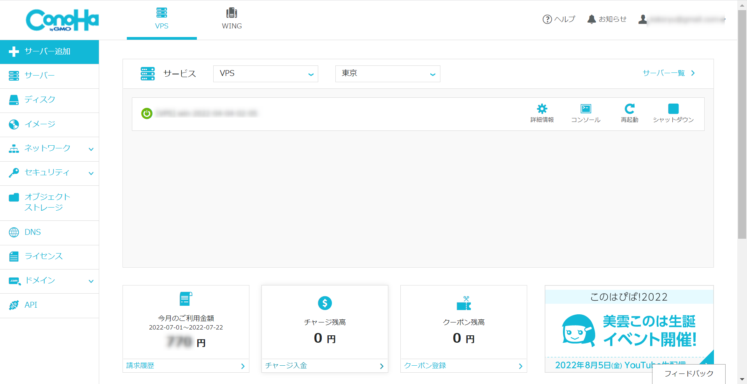Open the お知らせ bell notifications
Image resolution: width=747 pixels, height=384 pixels.
click(607, 19)
